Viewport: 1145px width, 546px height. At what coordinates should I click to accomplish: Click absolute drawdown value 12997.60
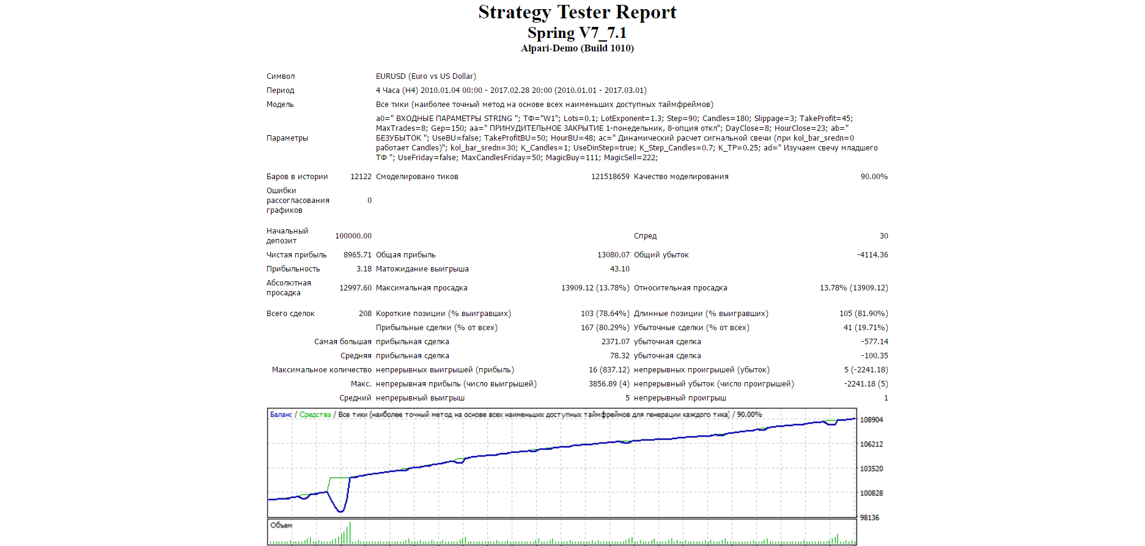click(355, 288)
